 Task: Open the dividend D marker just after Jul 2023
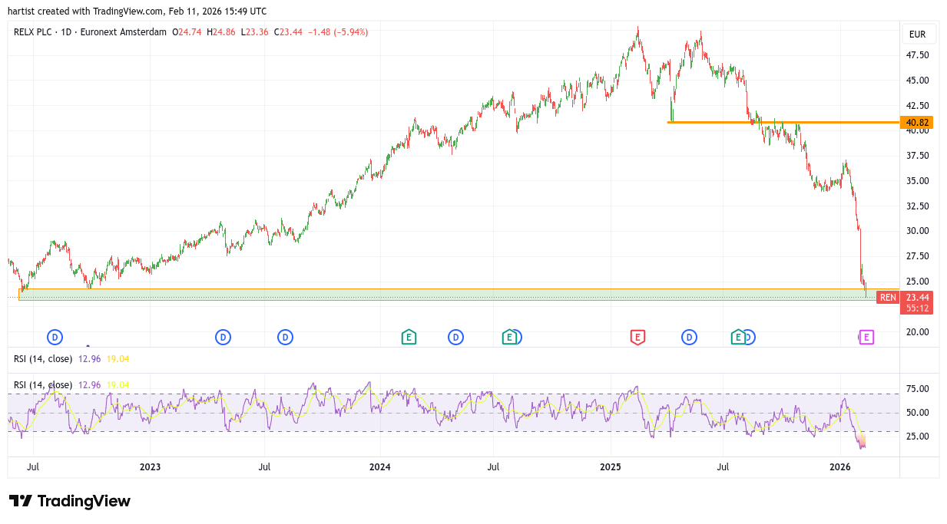[285, 337]
